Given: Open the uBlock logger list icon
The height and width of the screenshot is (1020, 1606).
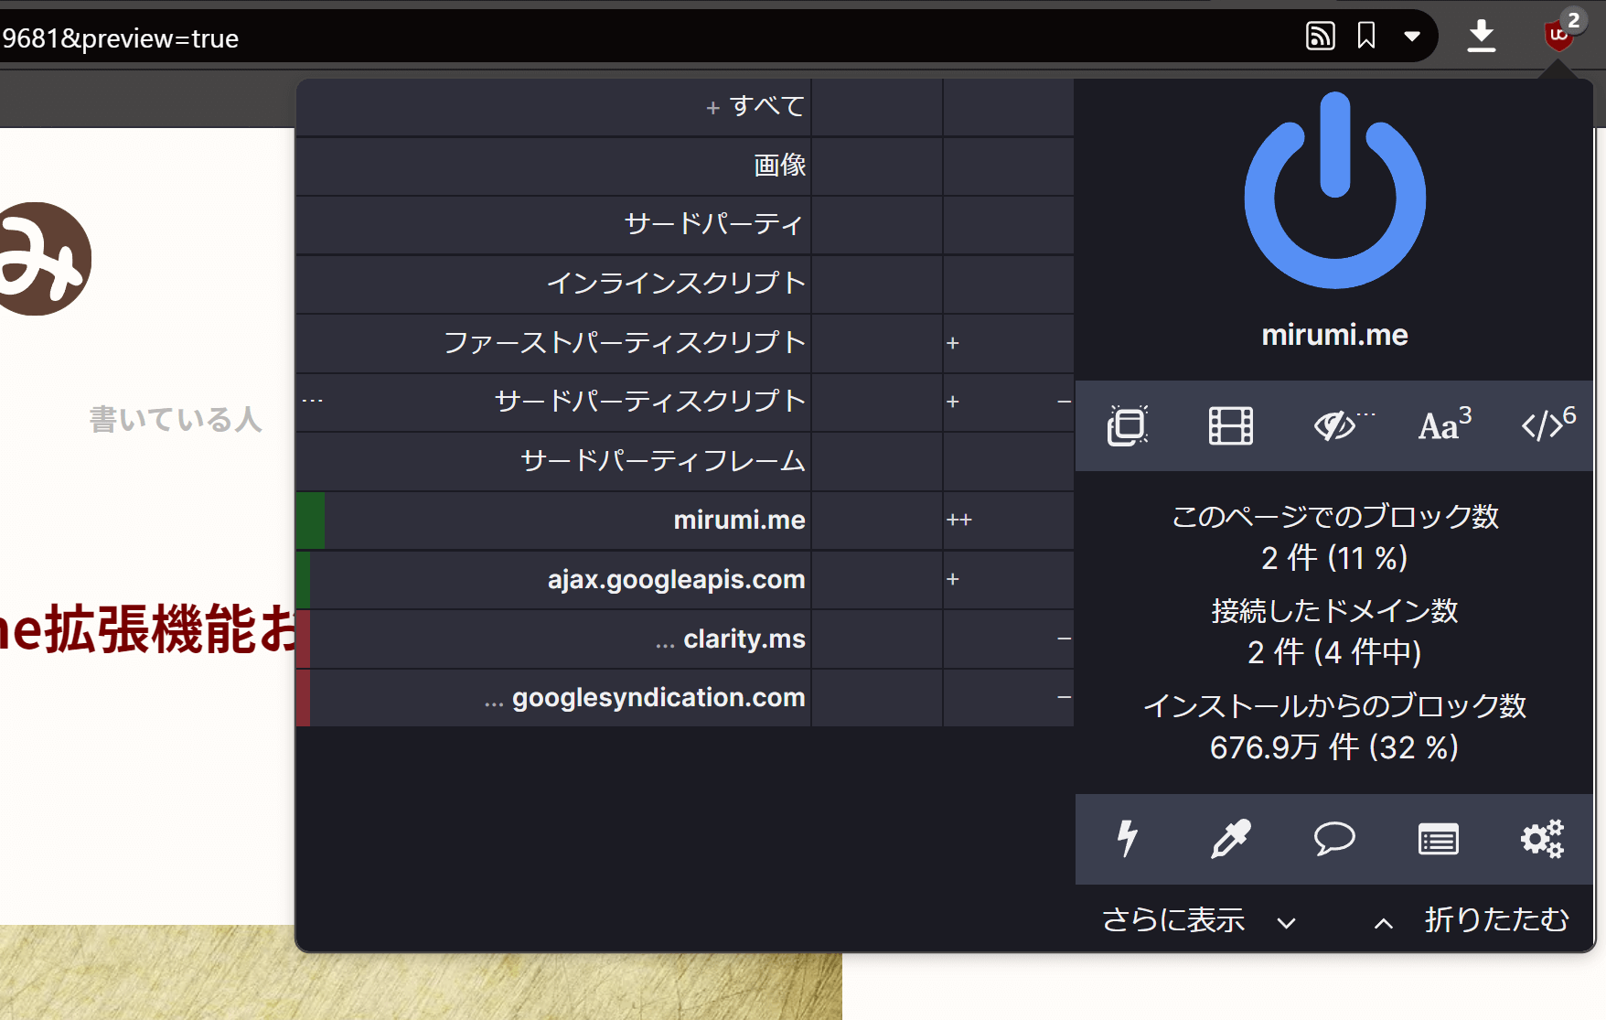Looking at the screenshot, I should 1439,839.
